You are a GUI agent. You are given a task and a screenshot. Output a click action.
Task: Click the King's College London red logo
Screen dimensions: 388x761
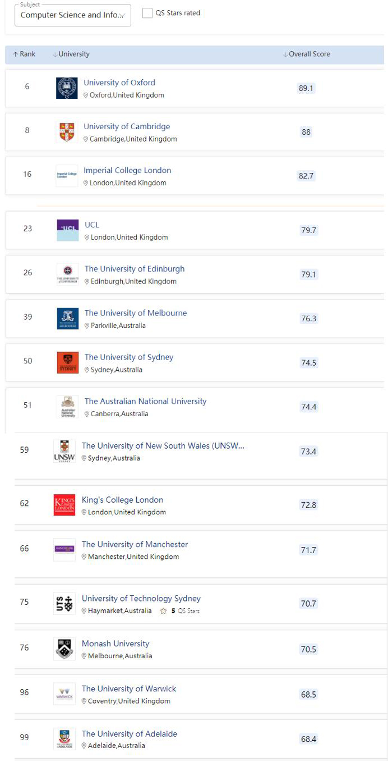tap(64, 505)
